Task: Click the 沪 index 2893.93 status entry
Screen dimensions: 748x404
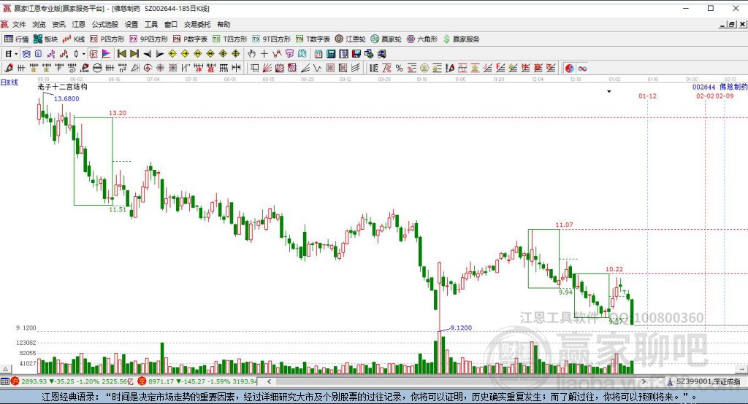Action: (72, 381)
